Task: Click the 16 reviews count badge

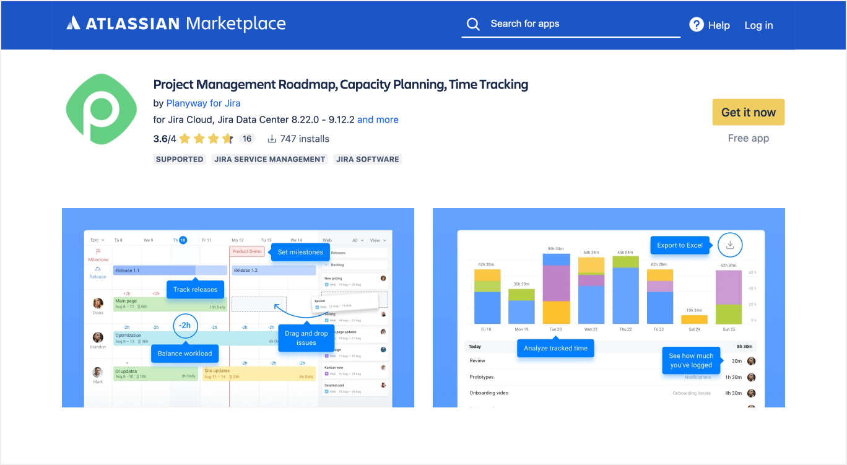Action: 247,139
